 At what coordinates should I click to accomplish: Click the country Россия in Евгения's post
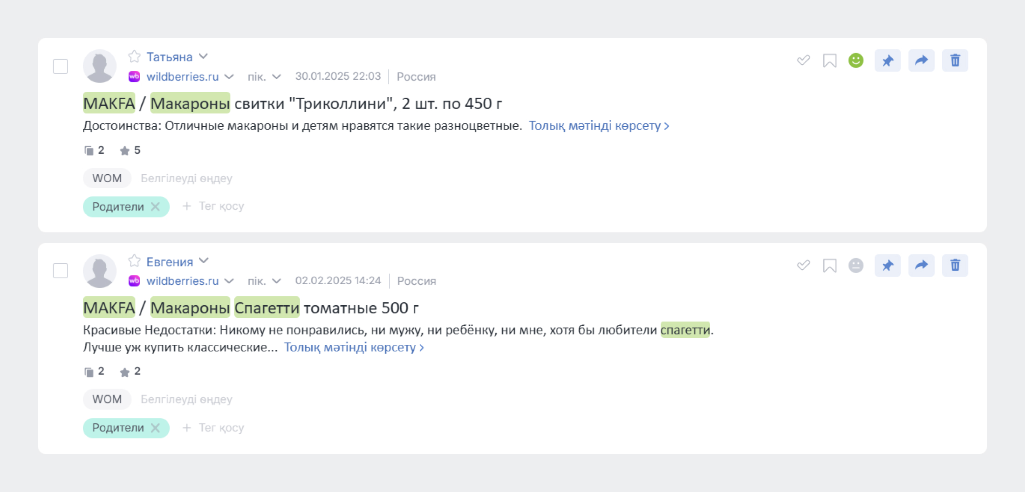tap(417, 281)
